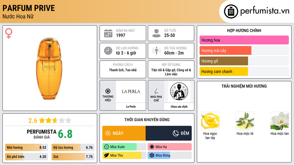
Task: Click the person silhouette icon beside Độ tuổi
Action: [x=156, y=33]
